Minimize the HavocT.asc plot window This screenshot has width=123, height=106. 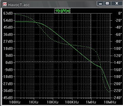click(100, 4)
